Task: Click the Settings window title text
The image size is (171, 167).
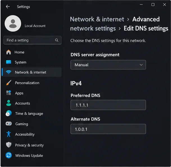Action: pos(23,7)
